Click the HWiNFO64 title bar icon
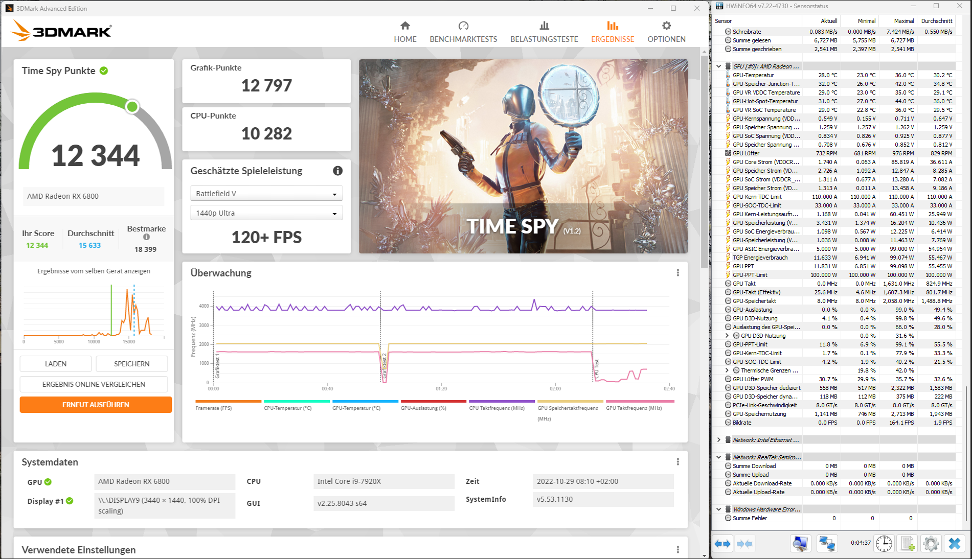 coord(720,6)
